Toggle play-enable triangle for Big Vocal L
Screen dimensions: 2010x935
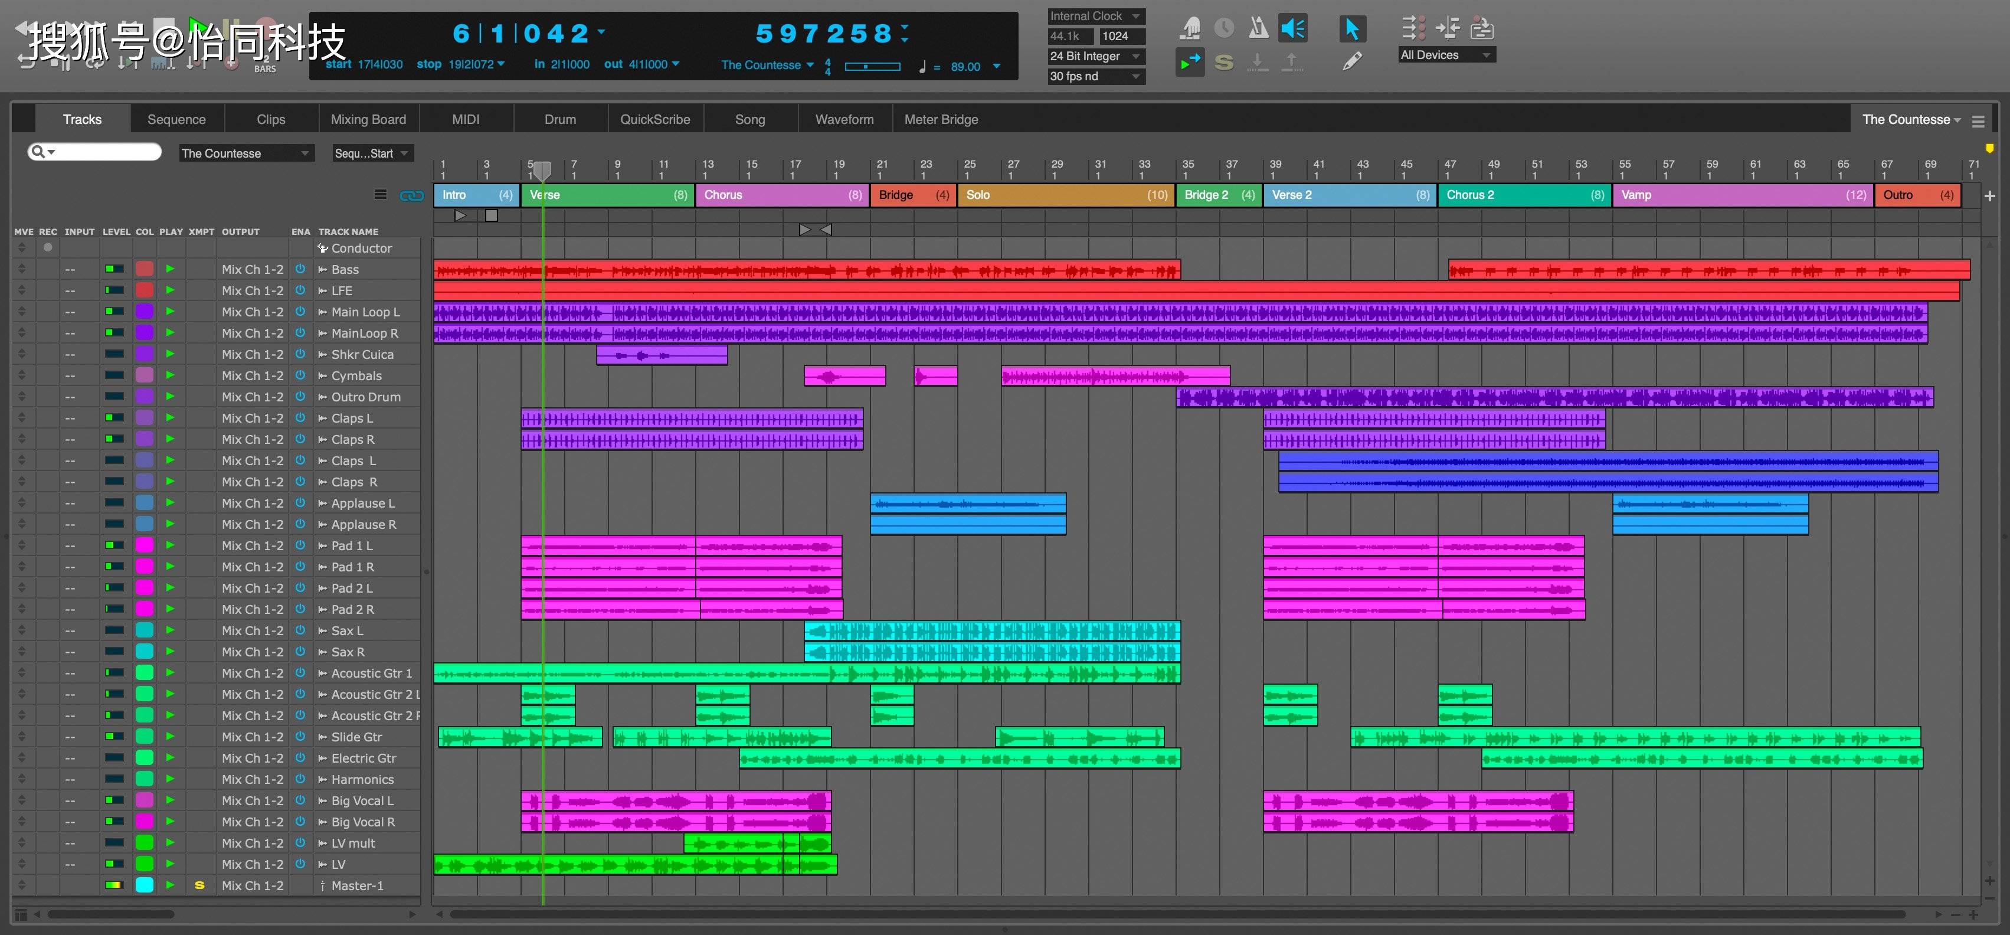(170, 800)
